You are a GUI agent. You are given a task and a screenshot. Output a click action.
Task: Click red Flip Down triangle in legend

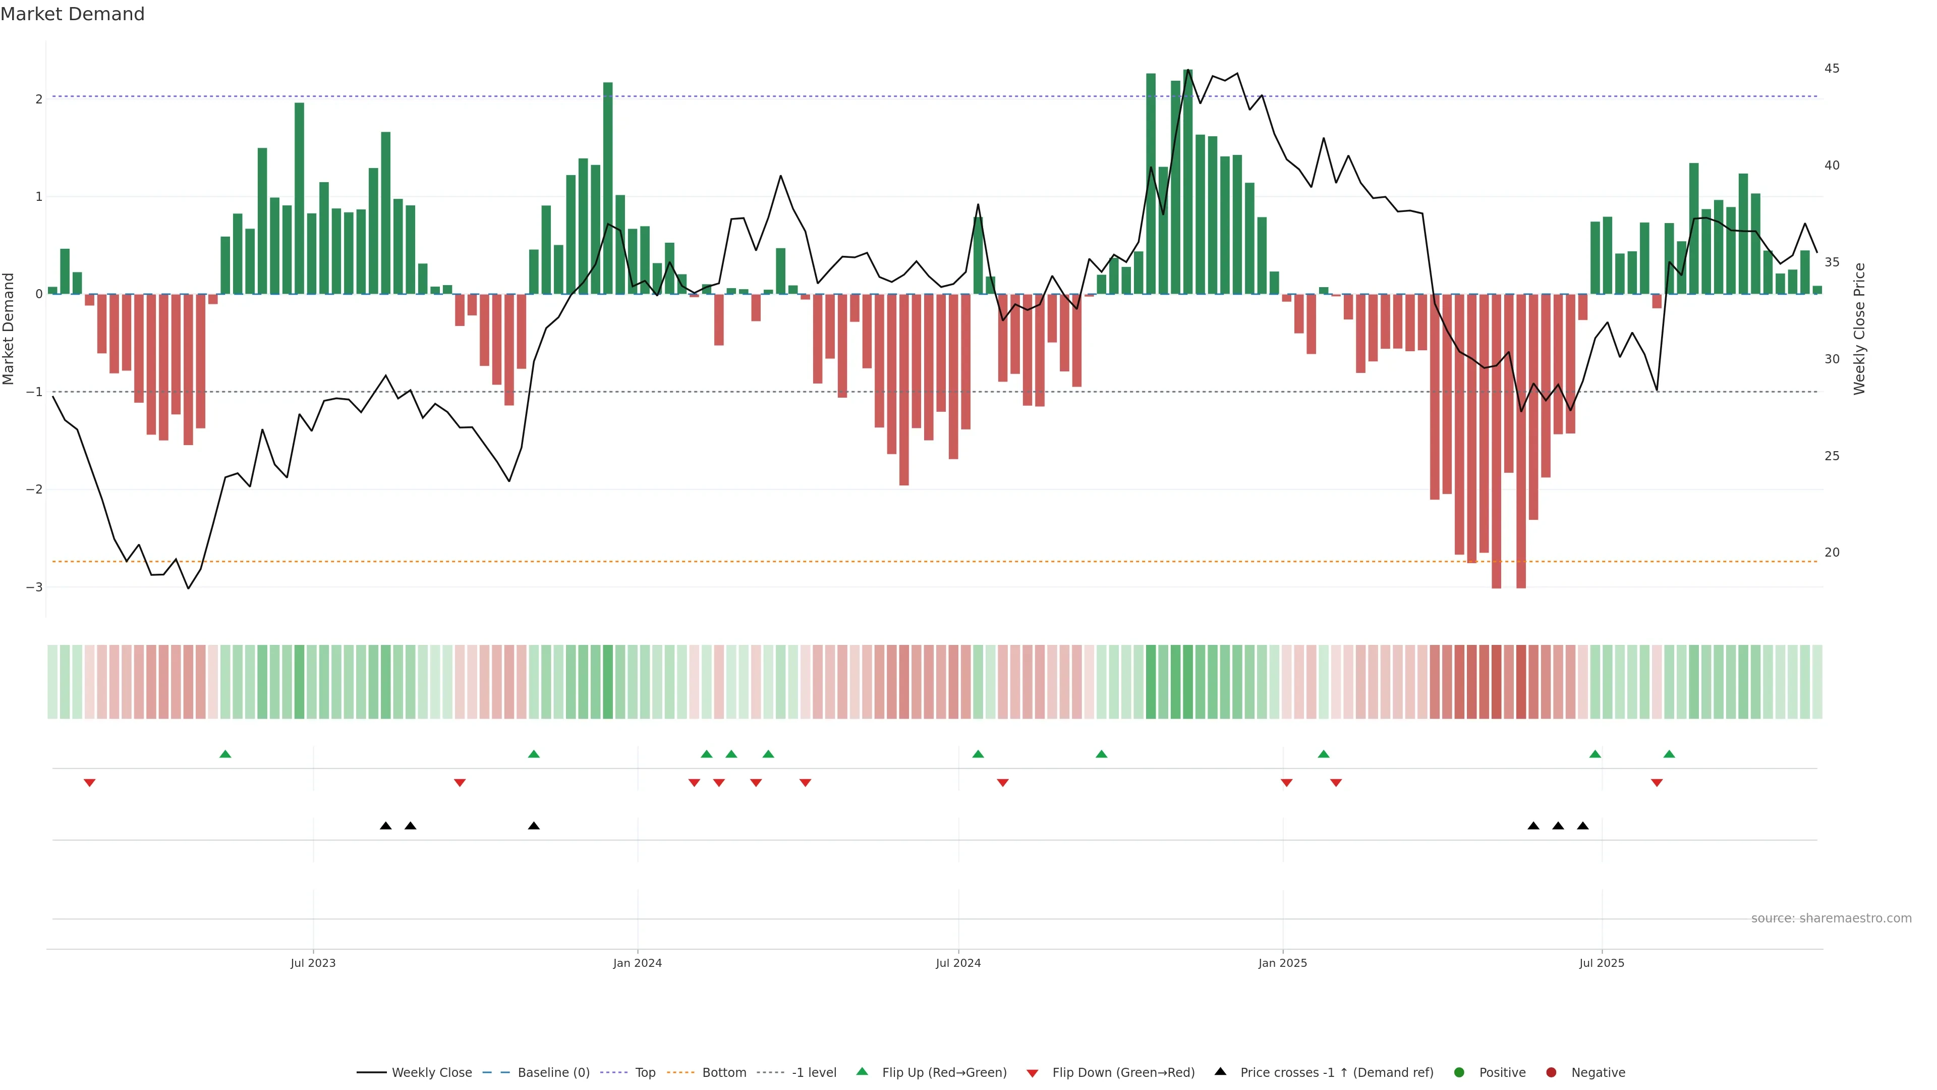pyautogui.click(x=1033, y=1073)
